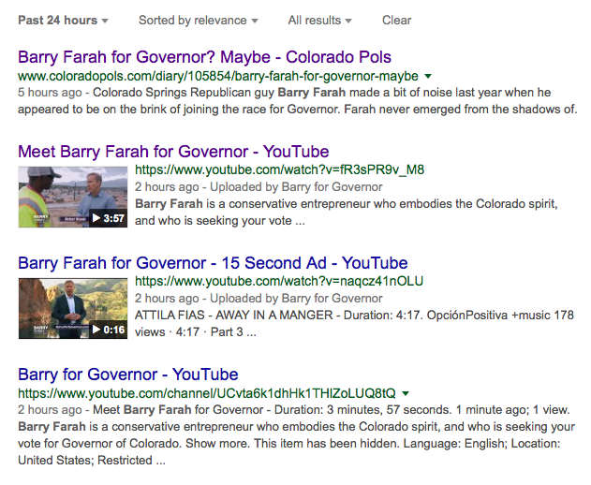Click the green arrow beside the coloradopols.com URL

point(428,76)
